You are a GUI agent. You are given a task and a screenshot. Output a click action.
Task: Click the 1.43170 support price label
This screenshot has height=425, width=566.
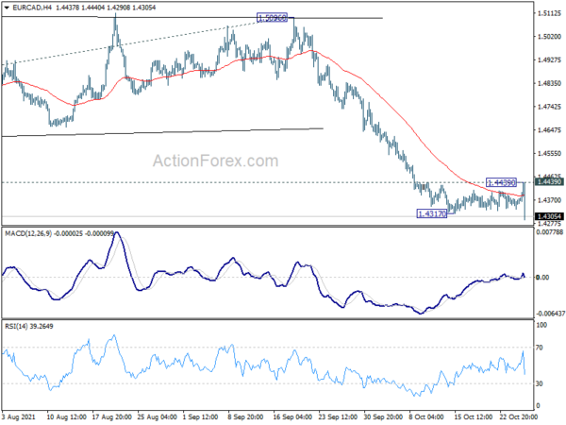pos(432,214)
